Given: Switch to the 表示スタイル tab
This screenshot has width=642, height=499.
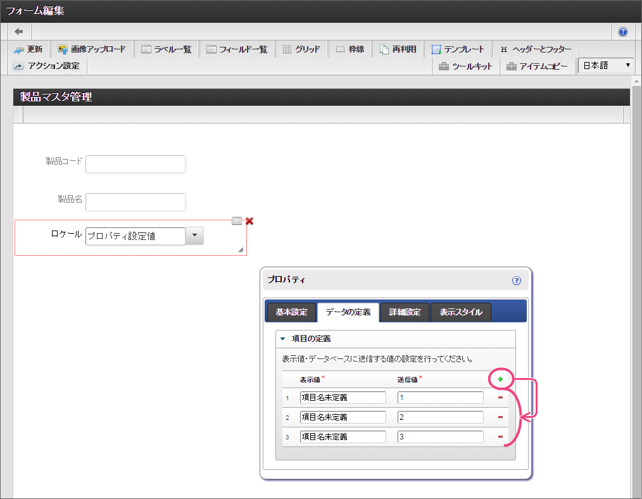Looking at the screenshot, I should [461, 312].
